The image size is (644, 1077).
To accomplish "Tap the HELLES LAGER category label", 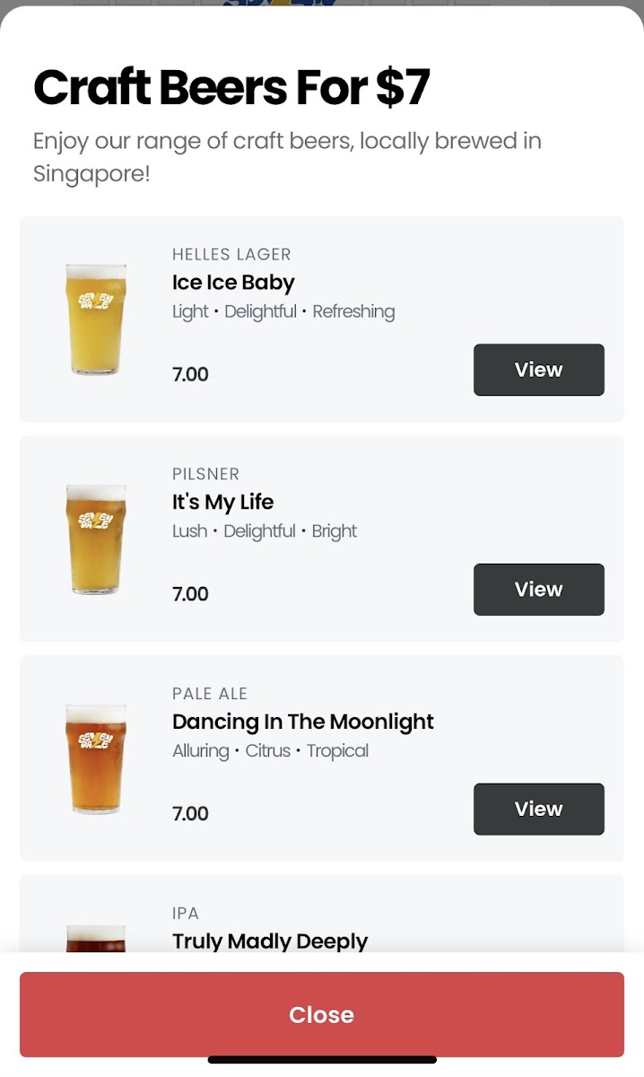I will coord(231,255).
